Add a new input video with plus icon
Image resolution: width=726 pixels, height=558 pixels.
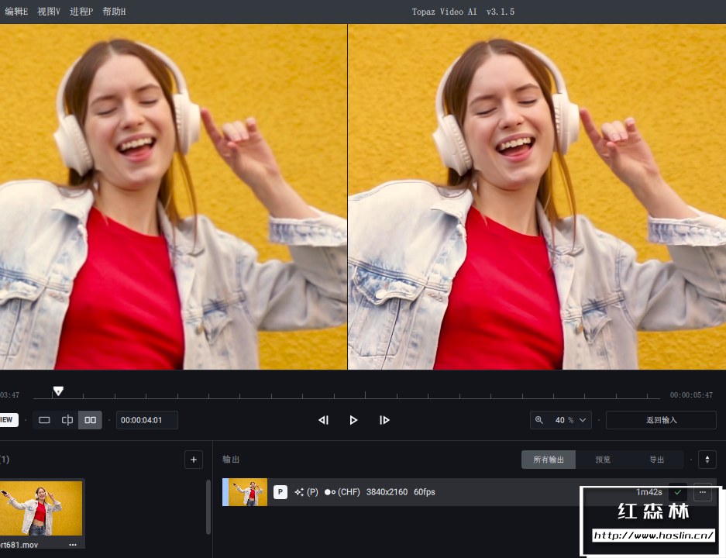[194, 460]
